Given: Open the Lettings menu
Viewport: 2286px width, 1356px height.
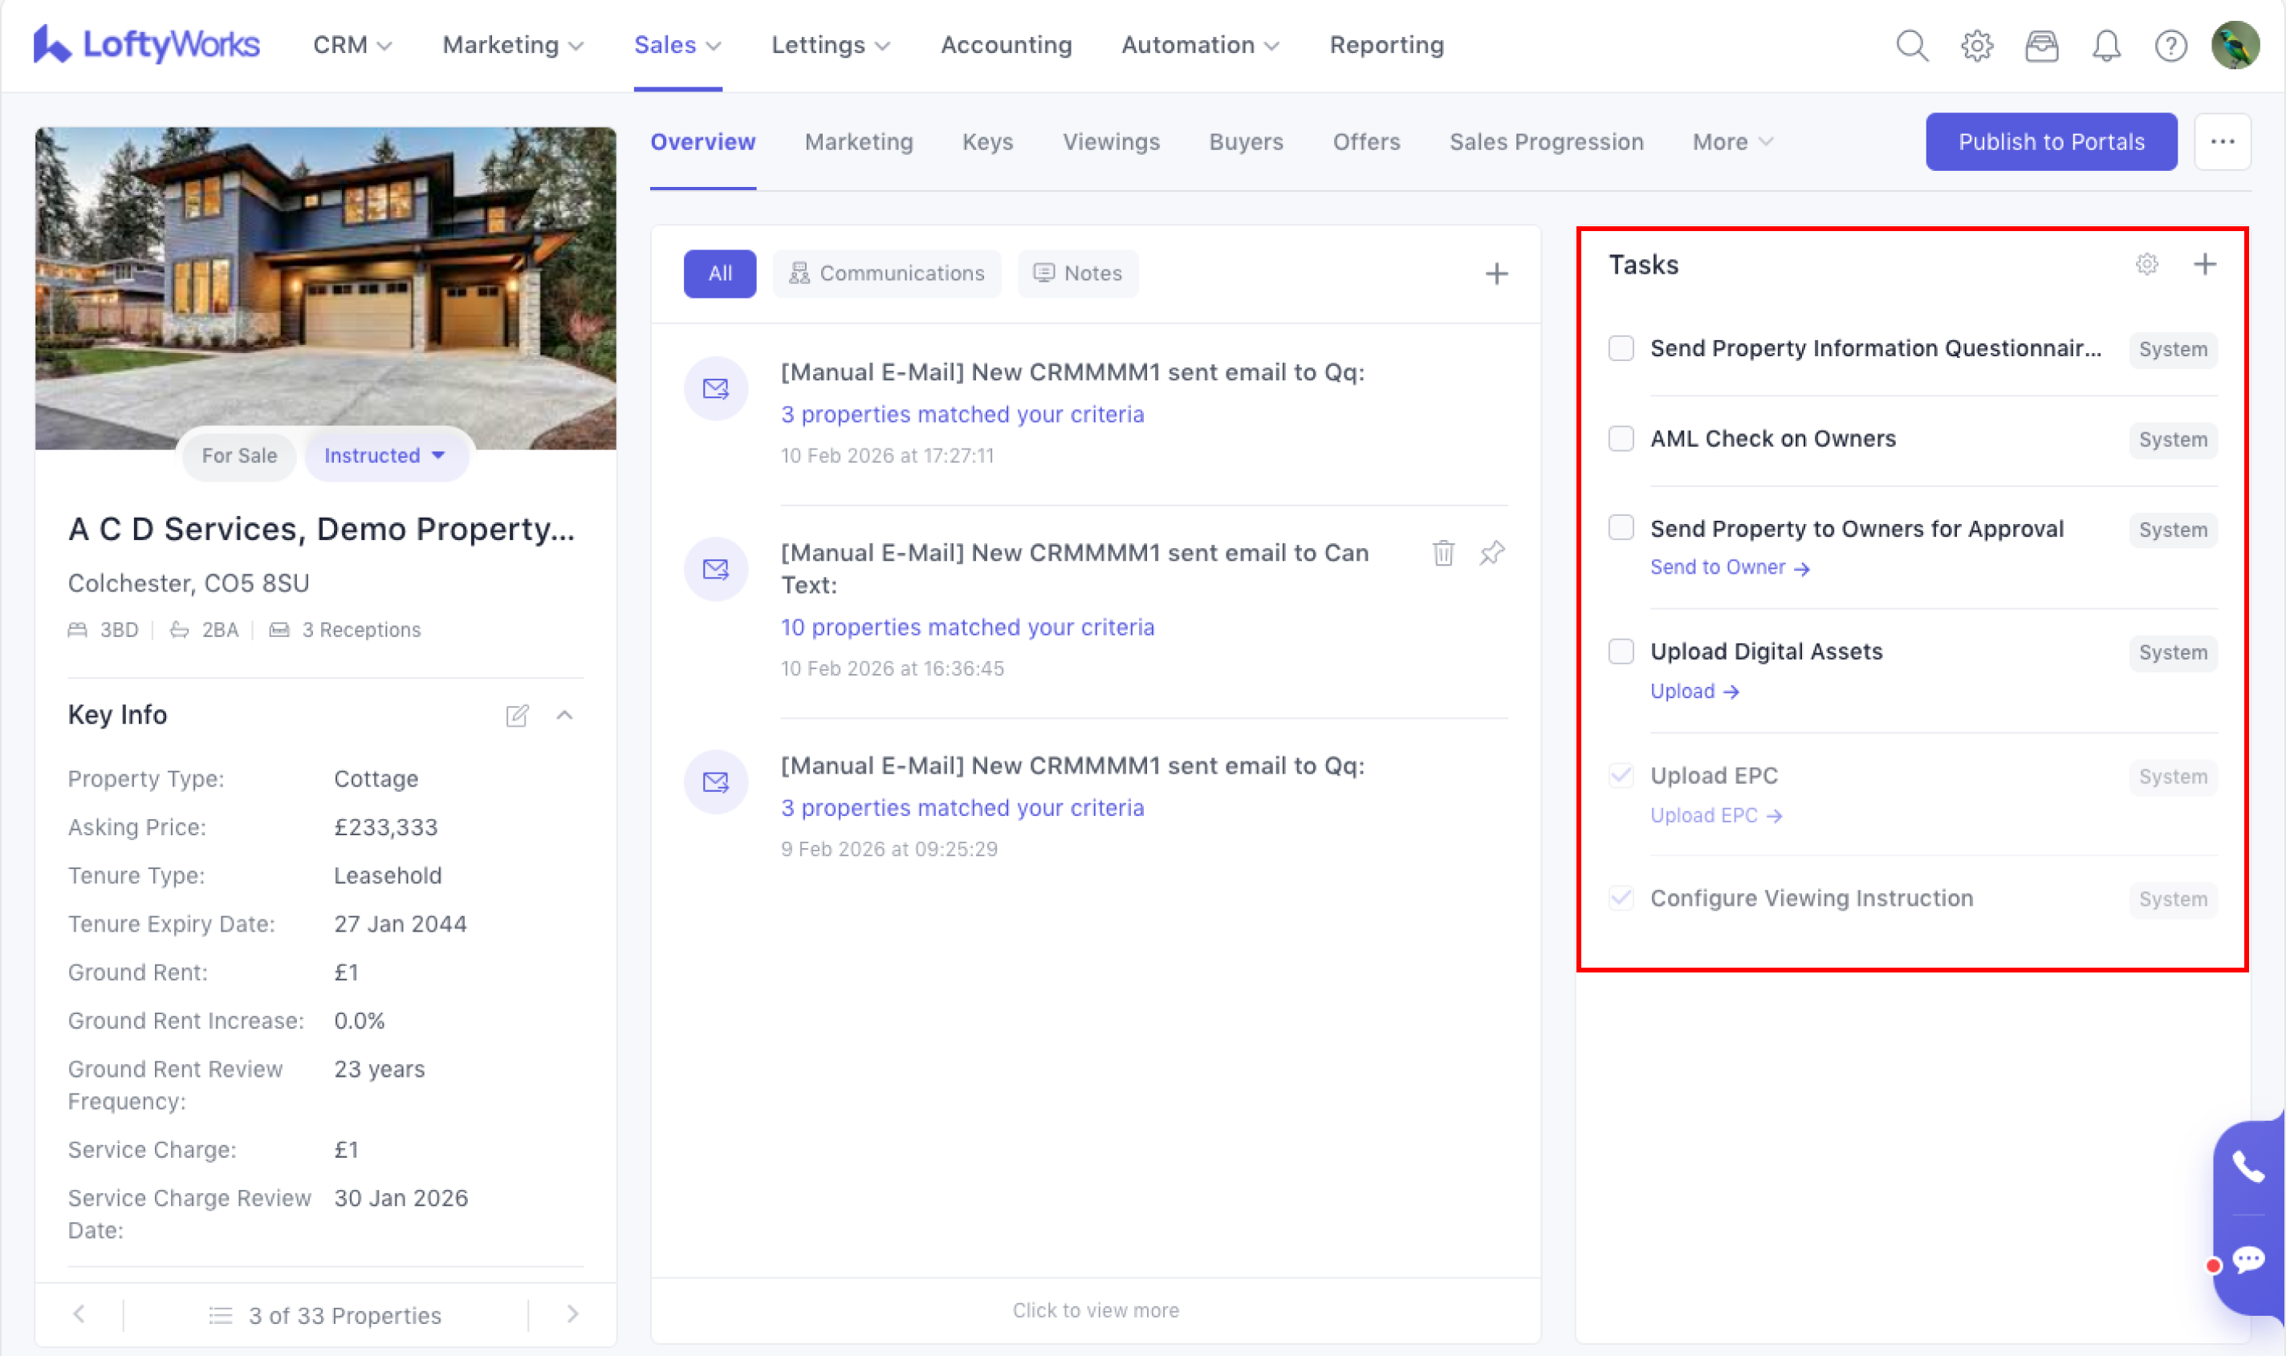Looking at the screenshot, I should click(x=829, y=45).
